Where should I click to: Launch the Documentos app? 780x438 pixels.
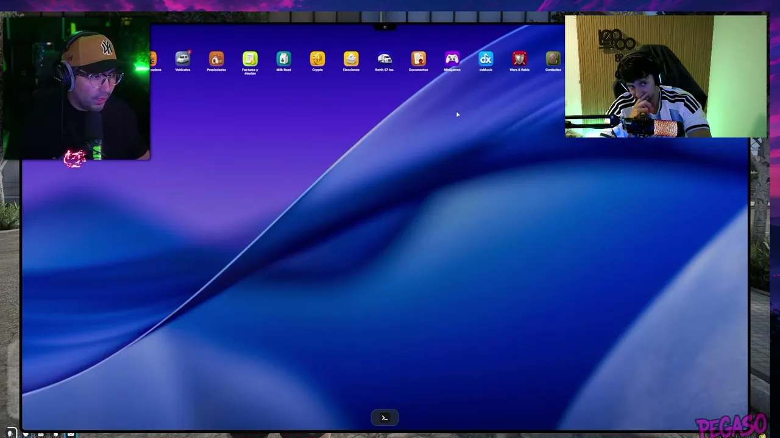[x=419, y=59]
